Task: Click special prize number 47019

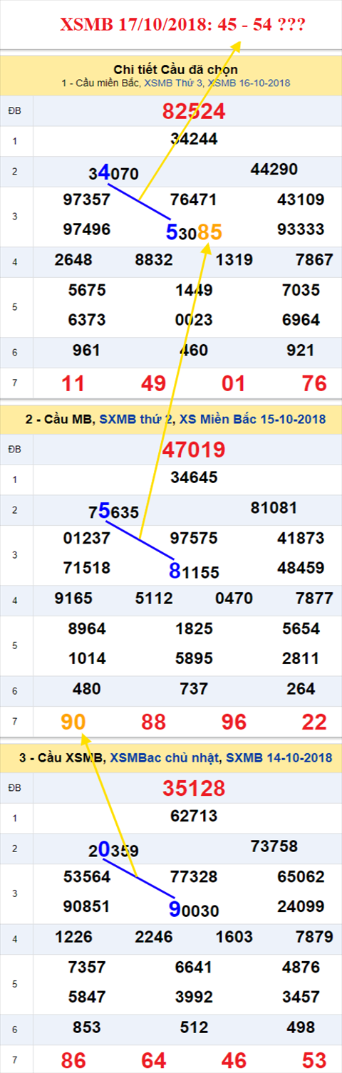Action: click(194, 450)
